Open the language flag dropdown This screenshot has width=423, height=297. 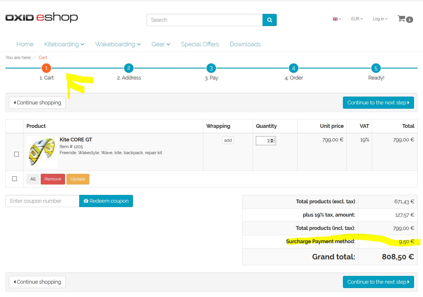click(337, 19)
